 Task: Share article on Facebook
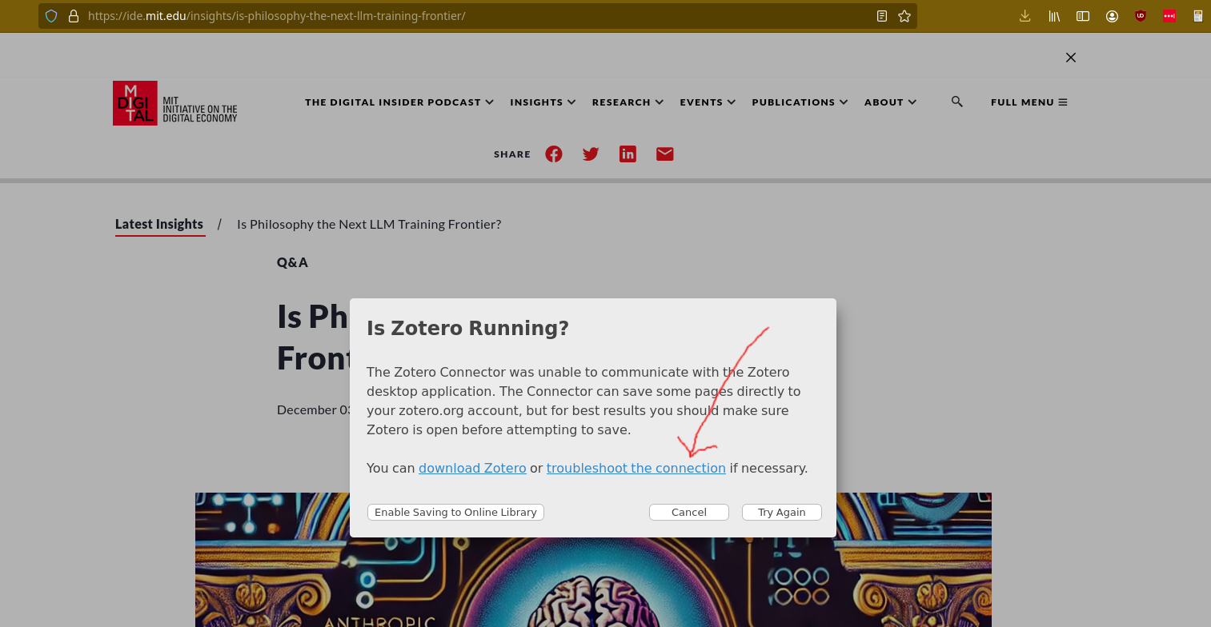(554, 154)
